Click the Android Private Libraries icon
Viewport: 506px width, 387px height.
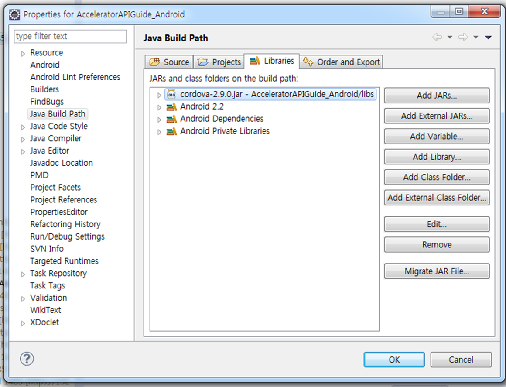click(171, 131)
